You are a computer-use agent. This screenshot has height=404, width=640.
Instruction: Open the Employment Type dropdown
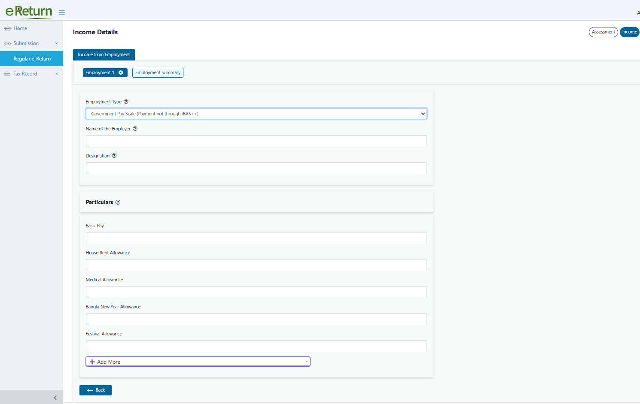(256, 114)
